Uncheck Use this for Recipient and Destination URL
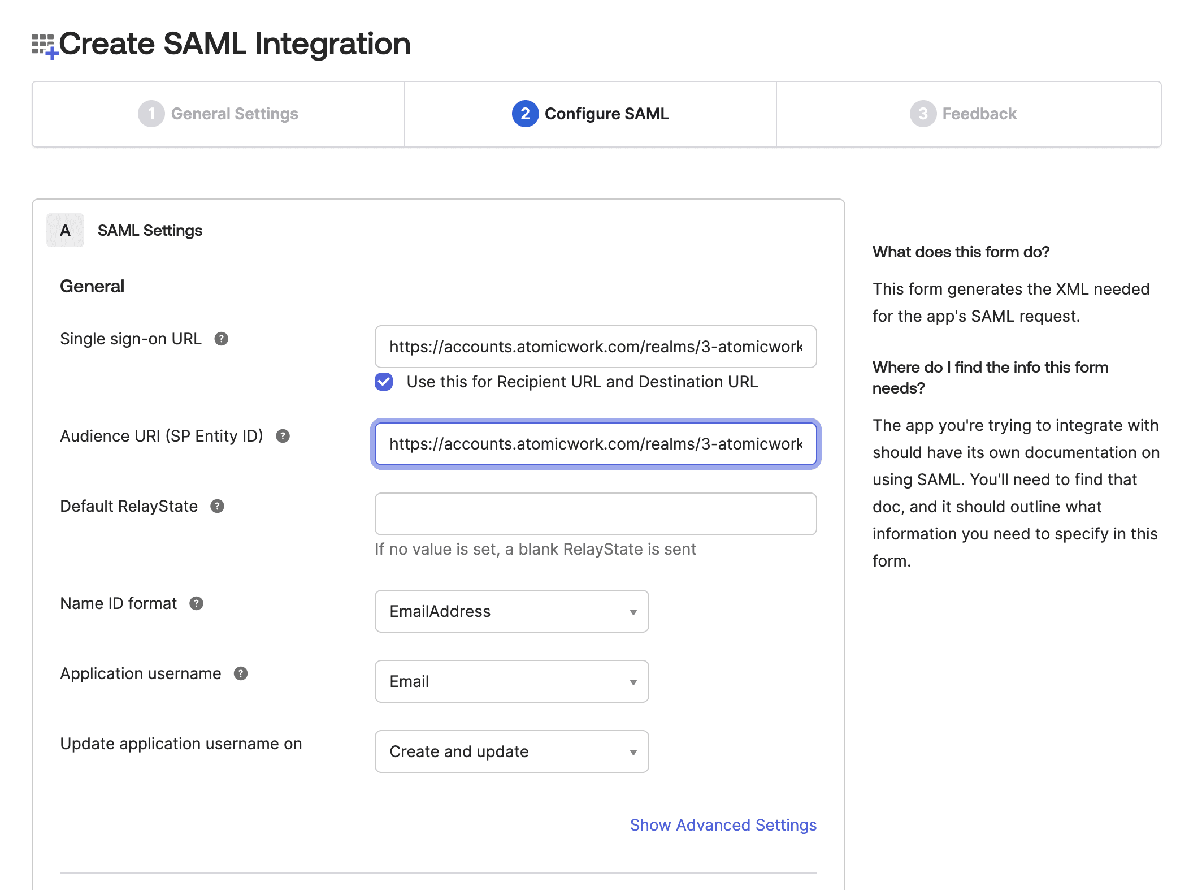The width and height of the screenshot is (1189, 890). click(x=384, y=382)
